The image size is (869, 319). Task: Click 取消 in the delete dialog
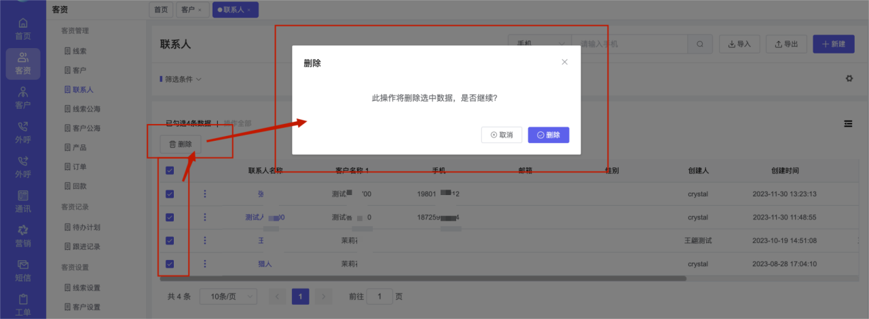[x=502, y=135]
